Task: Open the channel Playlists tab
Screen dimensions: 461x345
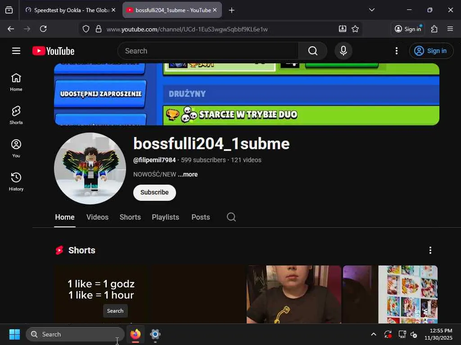Action: pyautogui.click(x=166, y=217)
